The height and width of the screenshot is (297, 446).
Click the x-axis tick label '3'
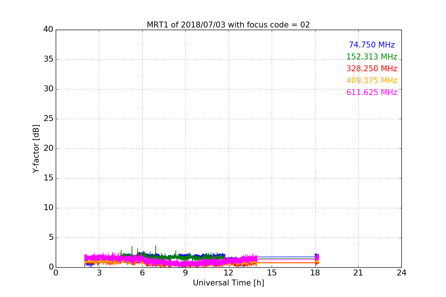(x=99, y=273)
